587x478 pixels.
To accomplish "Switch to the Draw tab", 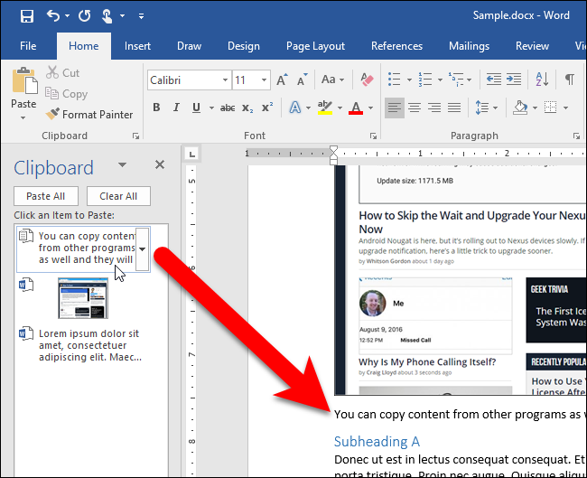I will (x=189, y=46).
